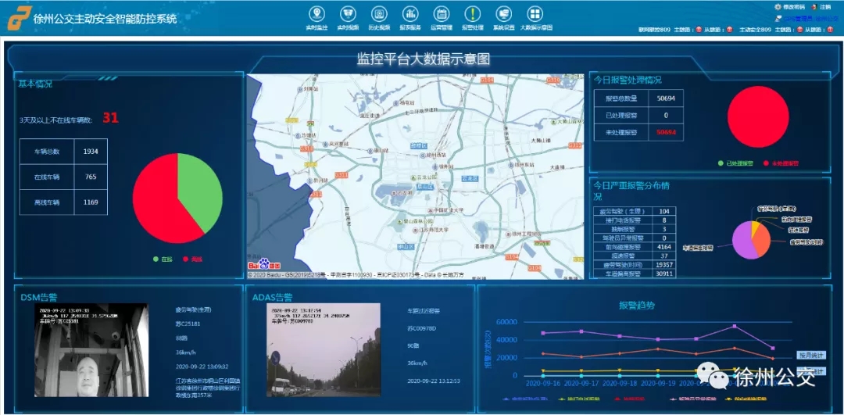844x415 pixels.
Task: Click the 历史视频 history video icon
Action: (378, 14)
